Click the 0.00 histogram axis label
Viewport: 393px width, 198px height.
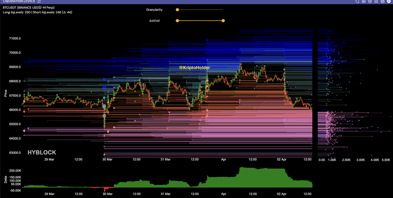pos(322,160)
